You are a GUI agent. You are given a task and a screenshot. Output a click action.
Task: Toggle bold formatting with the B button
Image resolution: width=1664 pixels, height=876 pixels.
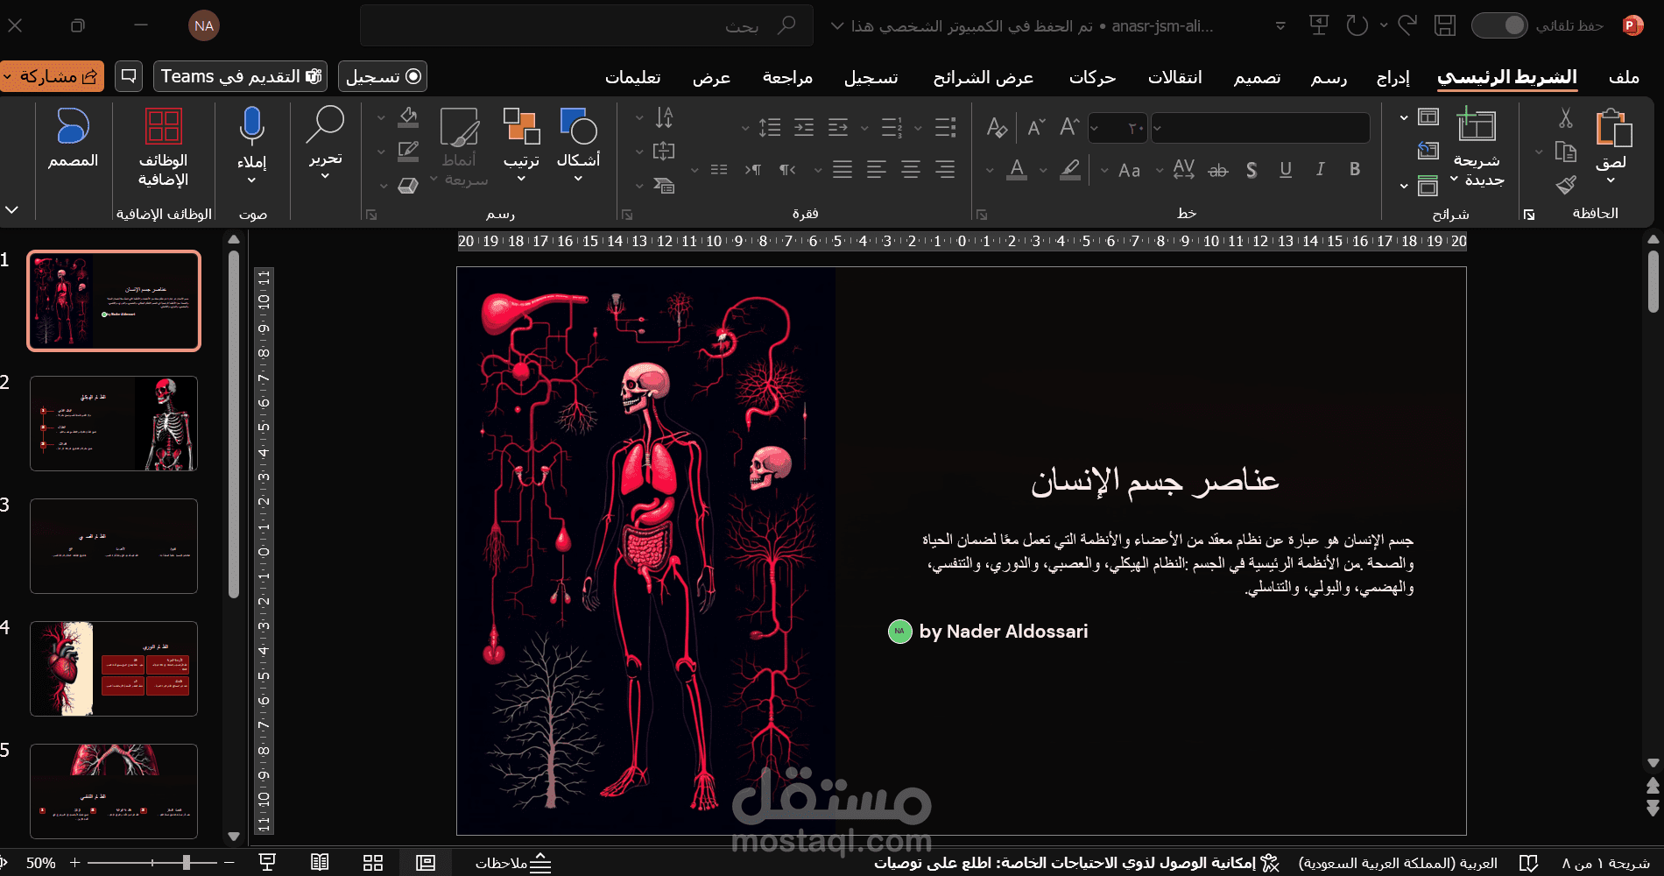[x=1354, y=170]
